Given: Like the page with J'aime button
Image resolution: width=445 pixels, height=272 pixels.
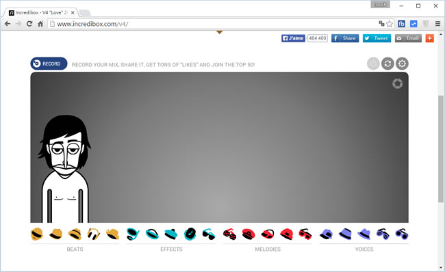Looking at the screenshot, I should coord(293,38).
